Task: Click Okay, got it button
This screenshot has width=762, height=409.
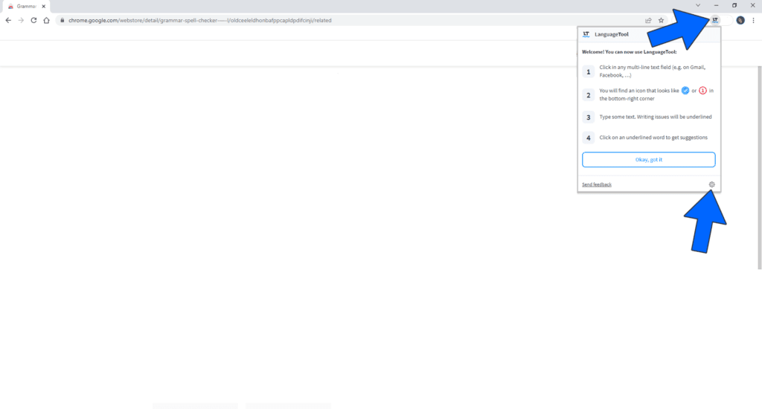Action: pyautogui.click(x=648, y=159)
